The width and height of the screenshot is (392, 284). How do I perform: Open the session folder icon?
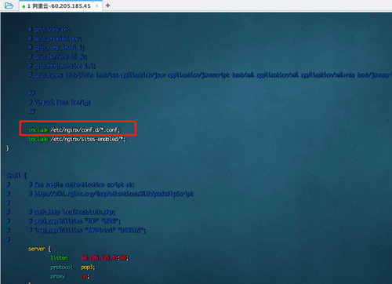[9, 5]
